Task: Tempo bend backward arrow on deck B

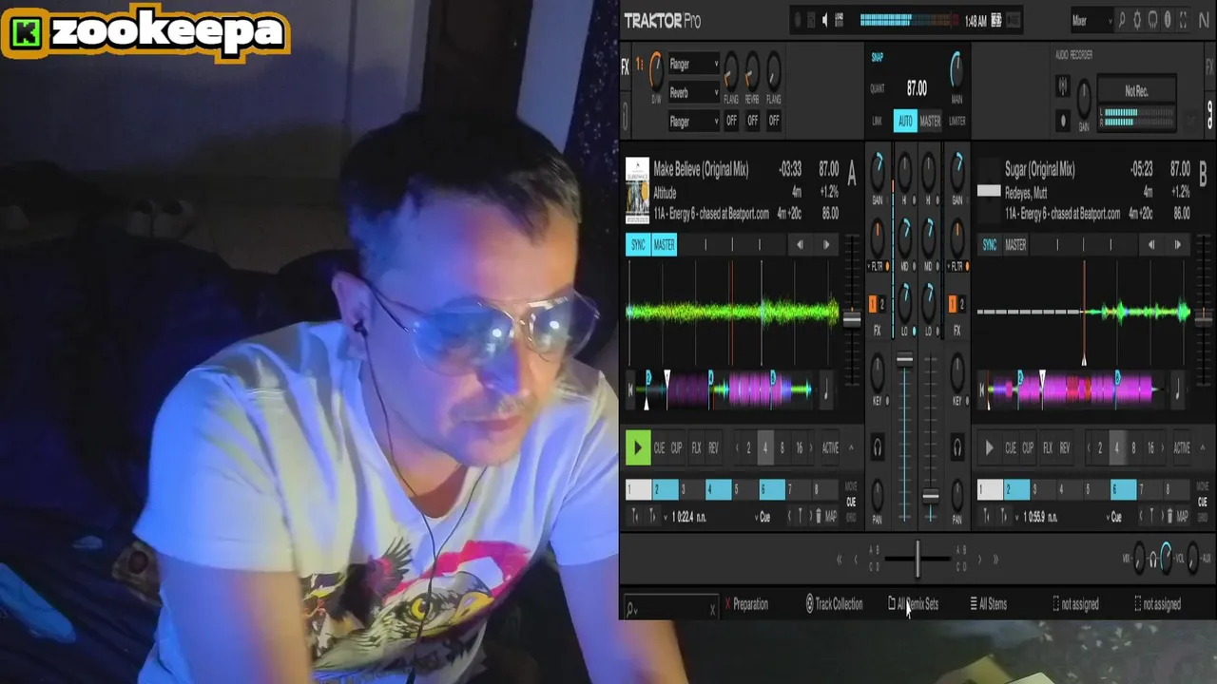Action: [1151, 244]
